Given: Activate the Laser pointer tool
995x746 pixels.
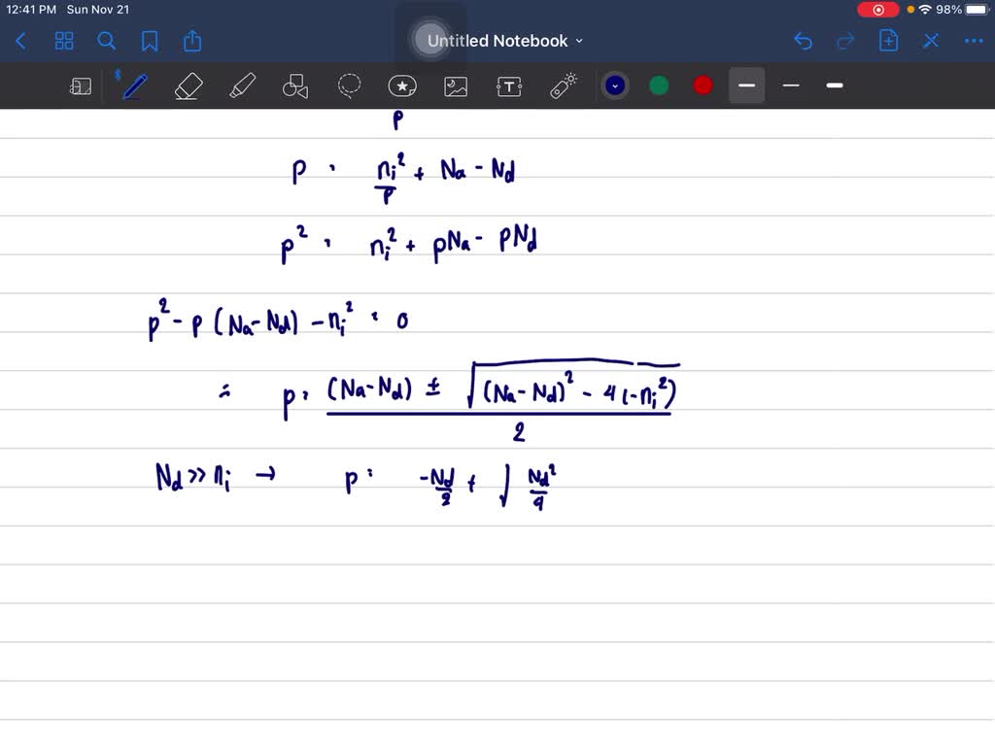Looking at the screenshot, I should (x=564, y=86).
